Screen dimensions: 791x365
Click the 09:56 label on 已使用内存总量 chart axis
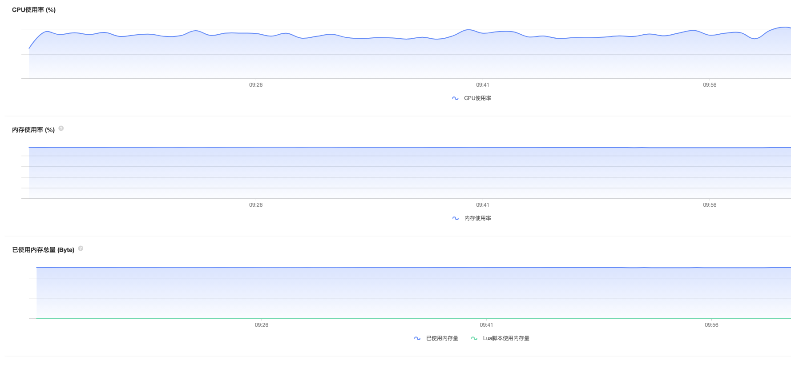(x=711, y=325)
